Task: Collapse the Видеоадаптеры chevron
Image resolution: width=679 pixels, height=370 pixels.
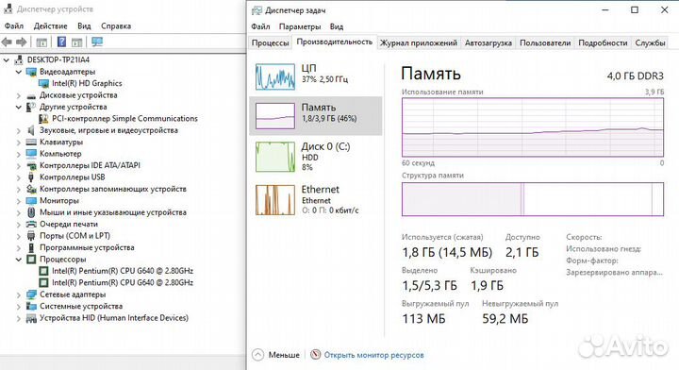Action: point(19,72)
